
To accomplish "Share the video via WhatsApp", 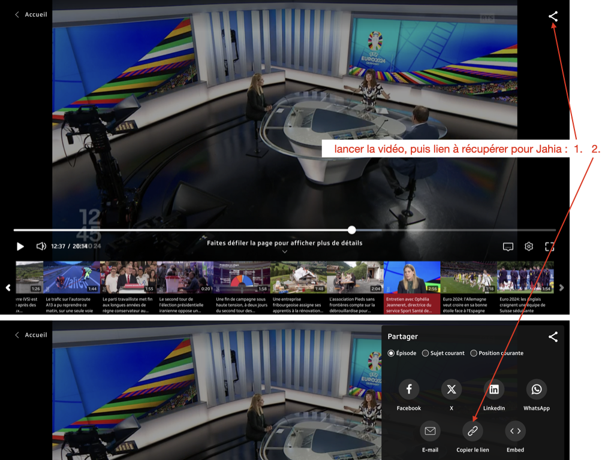I will click(537, 389).
